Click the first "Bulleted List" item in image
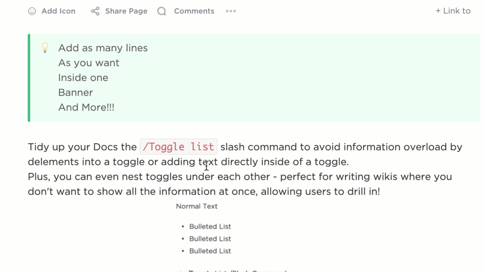The width and height of the screenshot is (484, 272). tap(210, 227)
